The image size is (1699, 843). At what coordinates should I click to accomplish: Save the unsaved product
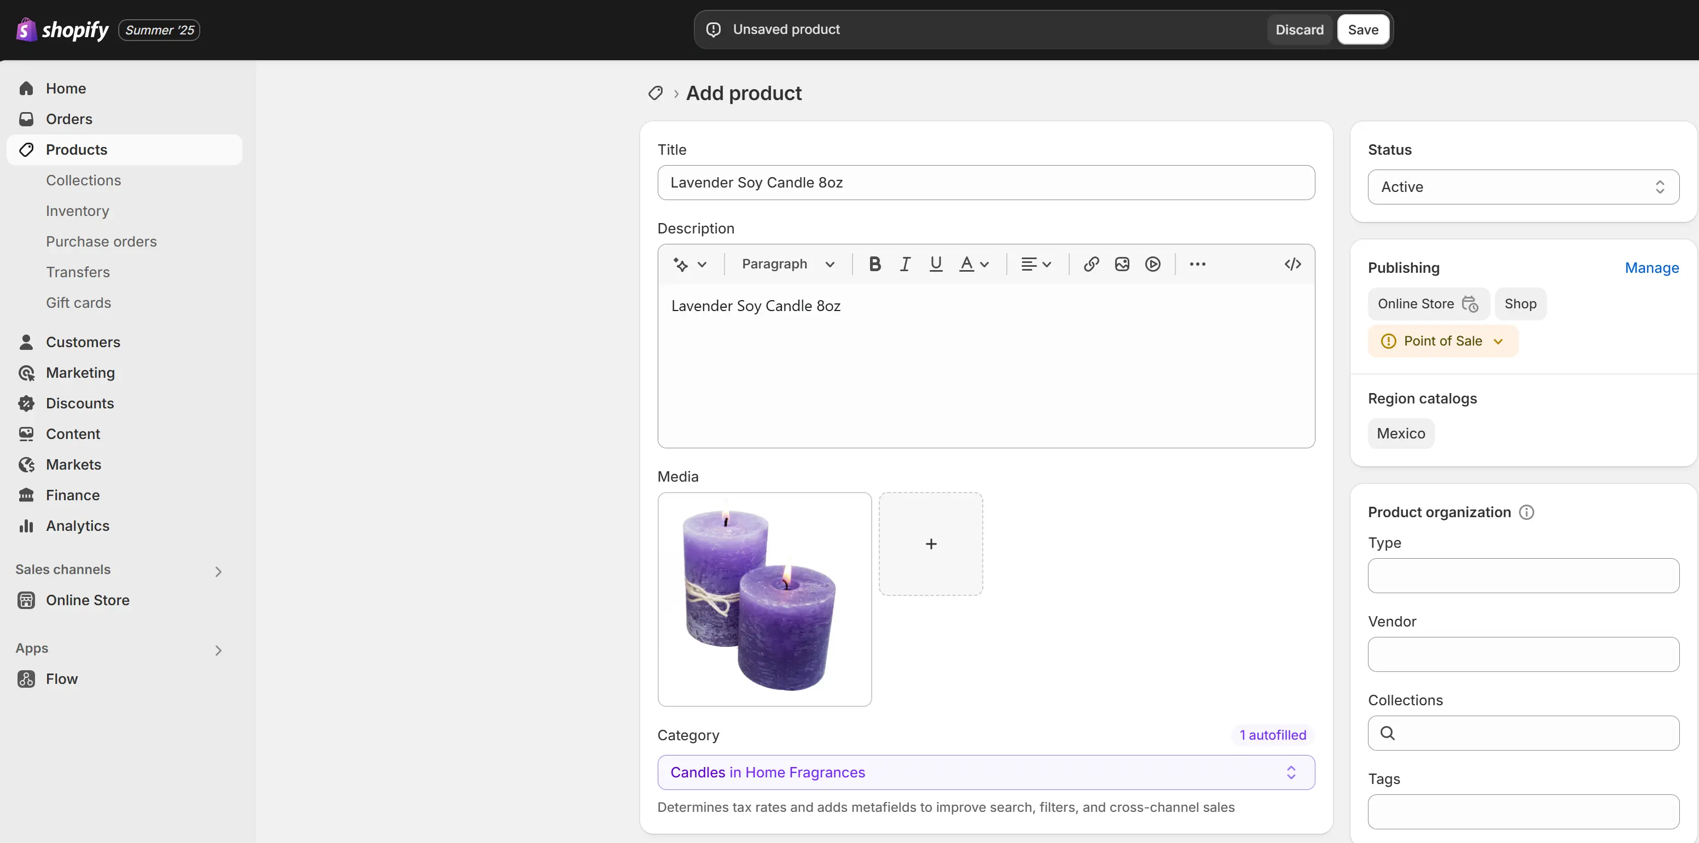(x=1362, y=30)
